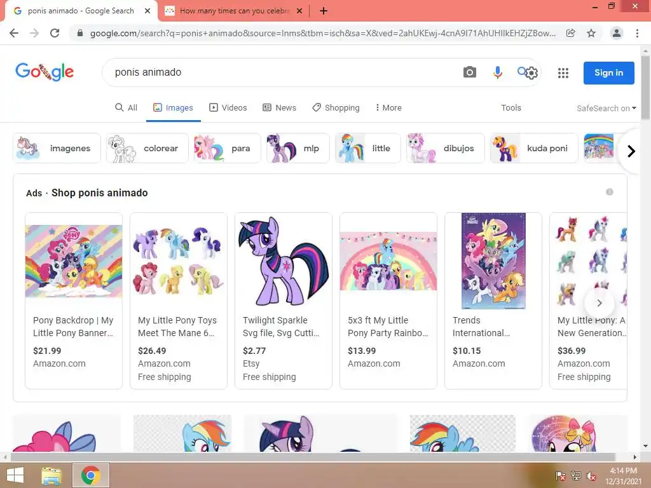Filter by the para chip
Screen dimensions: 651x488
point(228,148)
